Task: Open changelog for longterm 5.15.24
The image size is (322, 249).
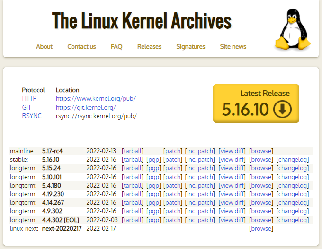Action: coord(293,168)
